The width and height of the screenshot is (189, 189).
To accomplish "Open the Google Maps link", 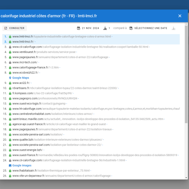I will click(21, 78).
